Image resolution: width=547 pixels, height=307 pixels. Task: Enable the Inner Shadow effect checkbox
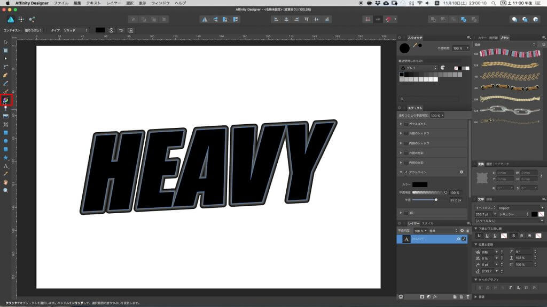[x=406, y=143]
